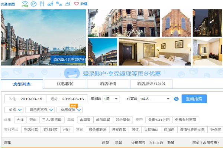Image resolution: width=223 pixels, height=148 pixels.
Task: Toggle the 钟点房 hourly room filter
Action: (x=215, y=130)
